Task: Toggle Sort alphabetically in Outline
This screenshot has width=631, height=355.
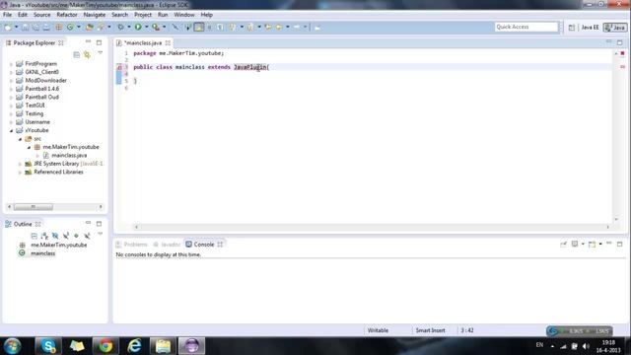Action: (44, 236)
